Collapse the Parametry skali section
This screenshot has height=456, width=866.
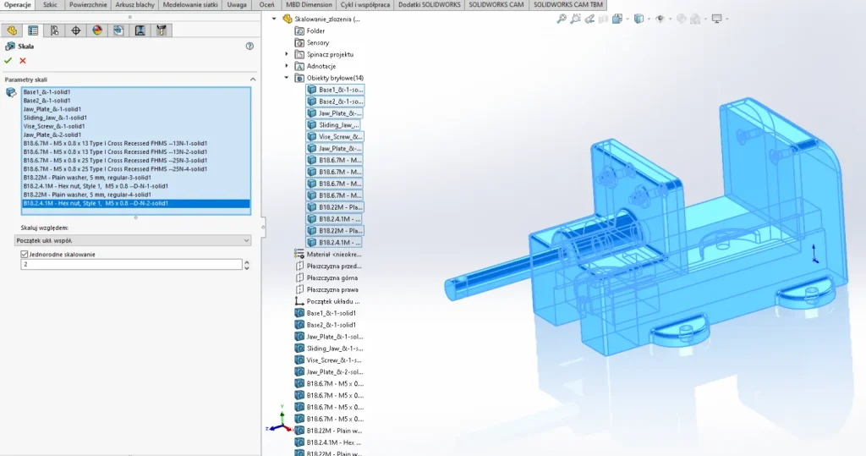[x=253, y=80]
